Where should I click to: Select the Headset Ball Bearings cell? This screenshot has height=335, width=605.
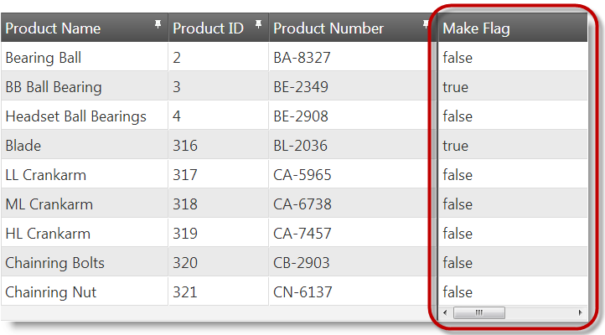[75, 116]
